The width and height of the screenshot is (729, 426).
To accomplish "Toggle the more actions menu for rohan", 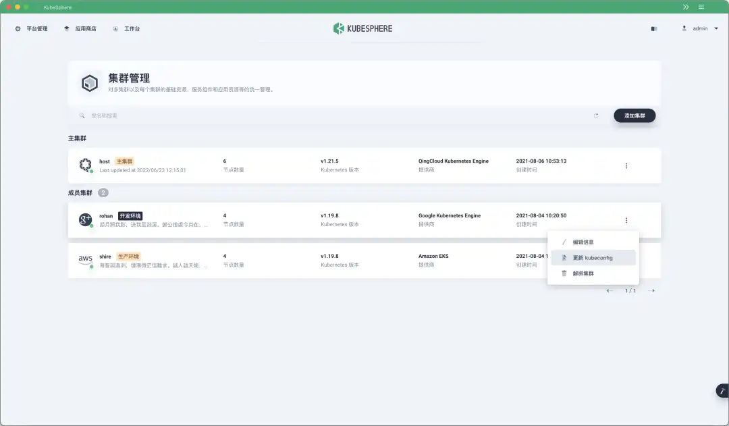I will 626,220.
